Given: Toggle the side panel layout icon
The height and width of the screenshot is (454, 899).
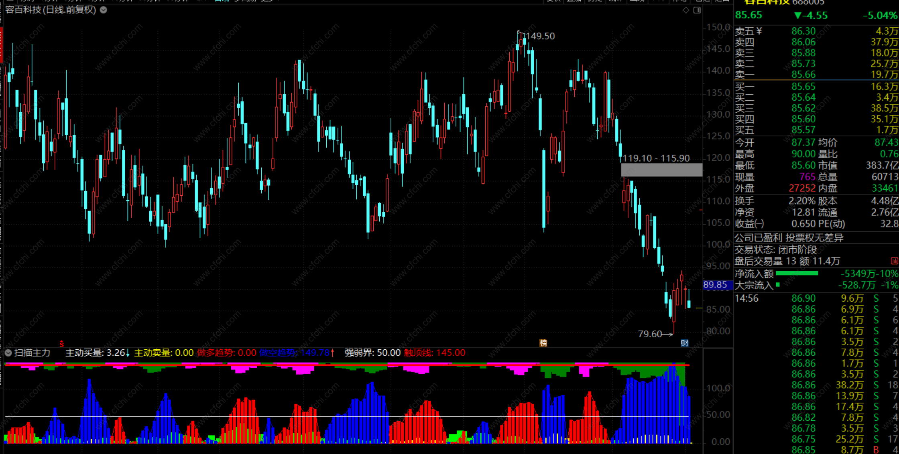Looking at the screenshot, I should click(x=697, y=10).
